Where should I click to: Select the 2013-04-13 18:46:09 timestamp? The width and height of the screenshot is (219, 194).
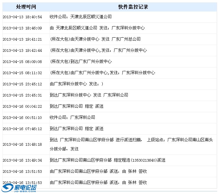point(22,28)
